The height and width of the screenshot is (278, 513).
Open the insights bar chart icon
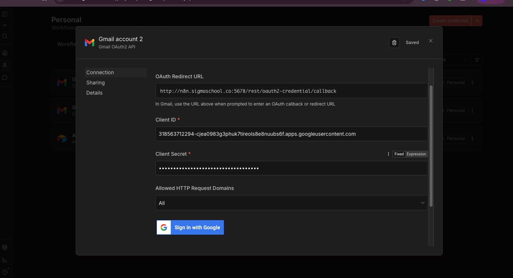pos(5,260)
